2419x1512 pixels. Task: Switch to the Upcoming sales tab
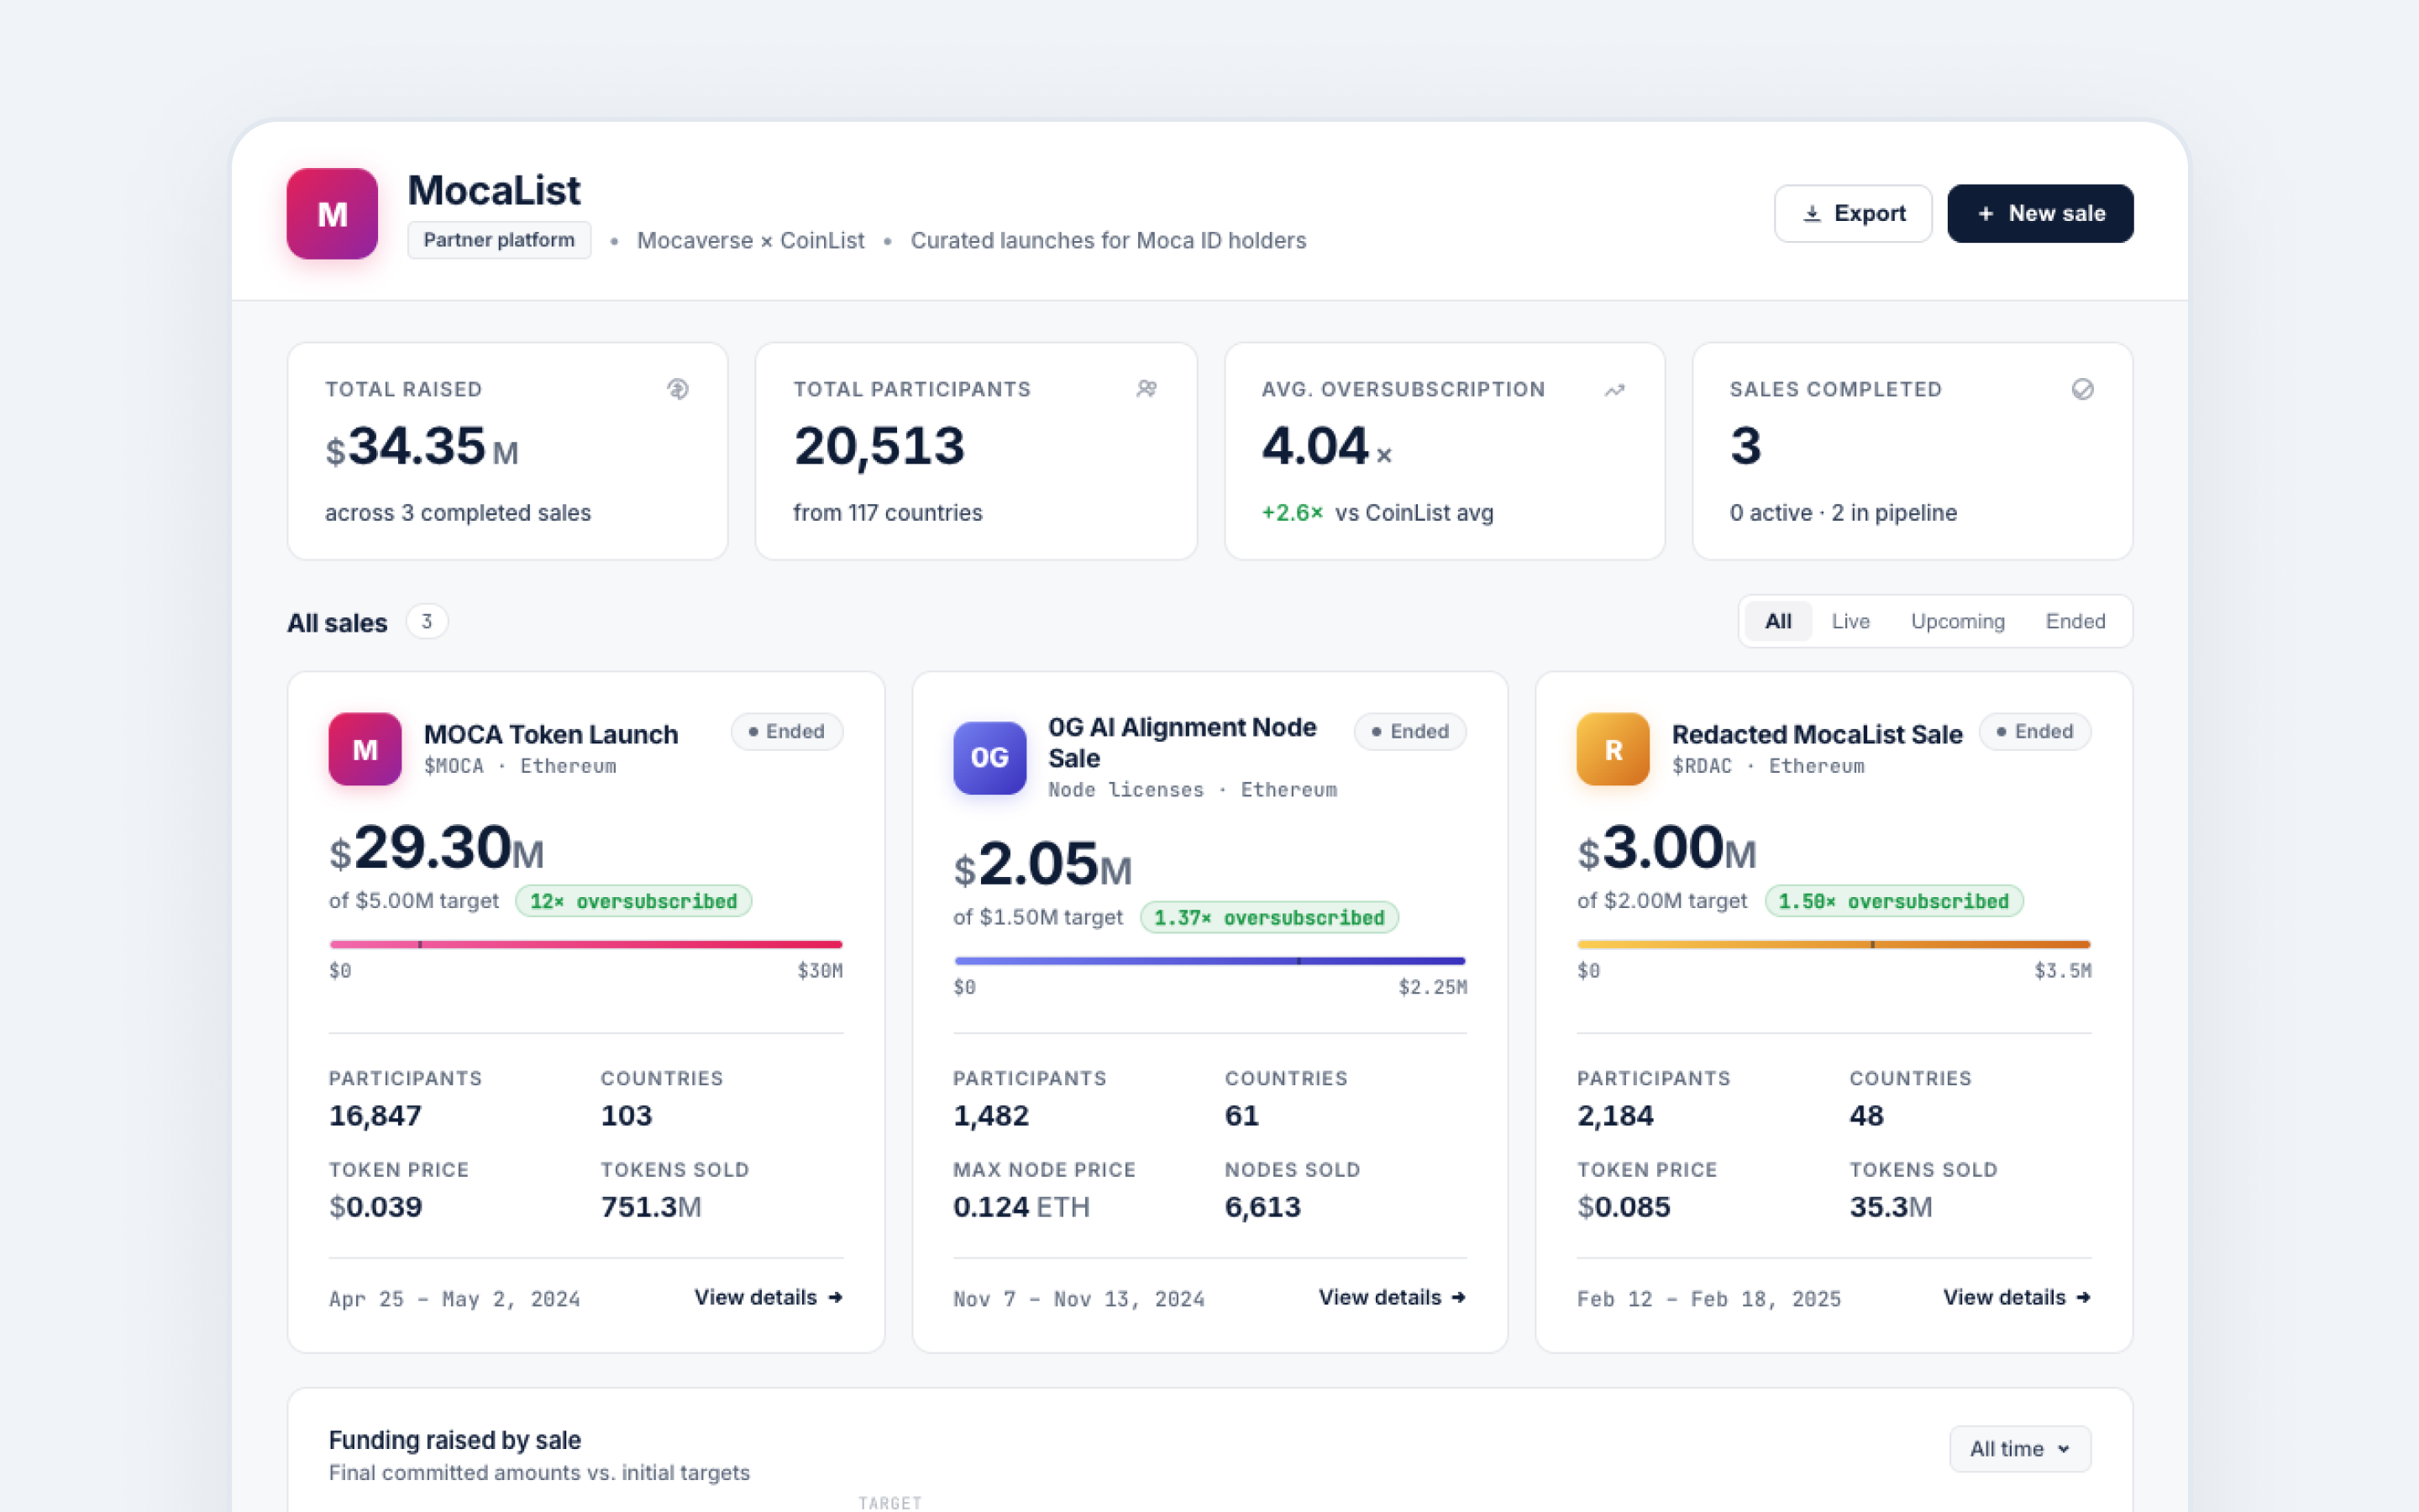coord(1957,621)
